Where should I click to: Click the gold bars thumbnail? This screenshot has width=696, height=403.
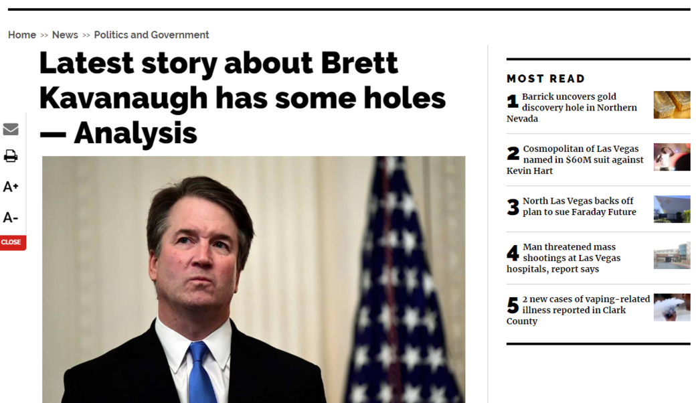tap(671, 105)
